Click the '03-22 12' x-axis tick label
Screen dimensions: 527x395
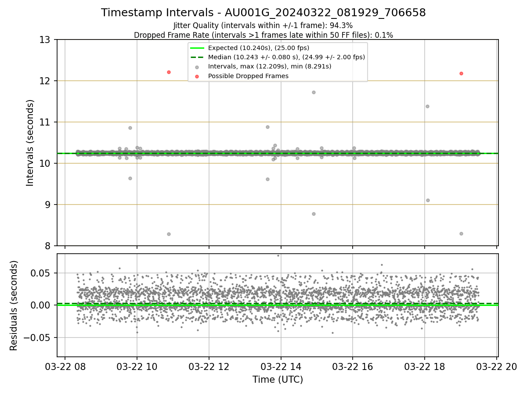[x=209, y=367]
